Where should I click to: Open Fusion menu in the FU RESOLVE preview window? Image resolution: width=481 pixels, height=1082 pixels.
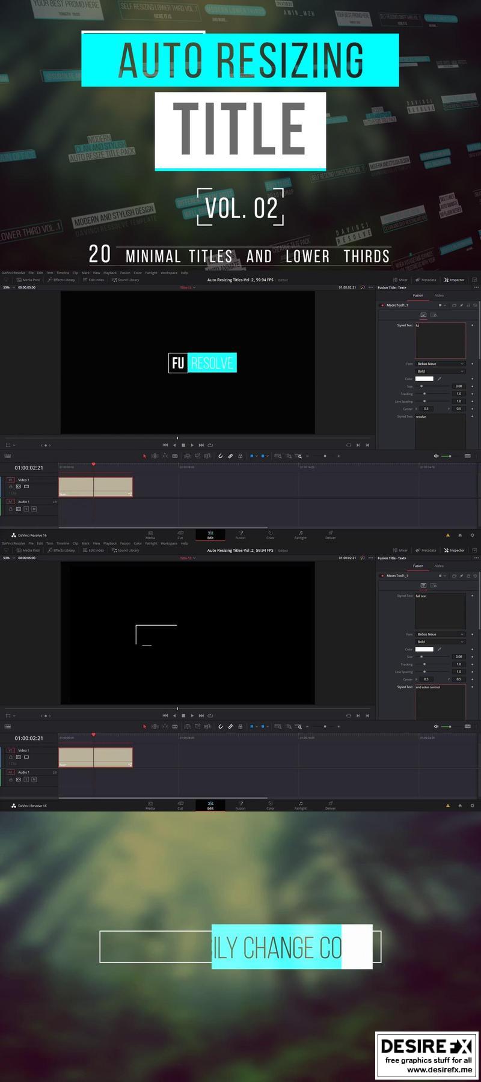[125, 273]
